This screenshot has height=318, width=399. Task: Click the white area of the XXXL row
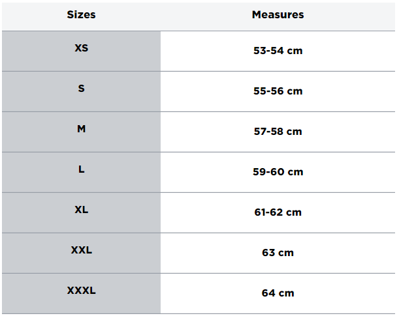[278, 294]
